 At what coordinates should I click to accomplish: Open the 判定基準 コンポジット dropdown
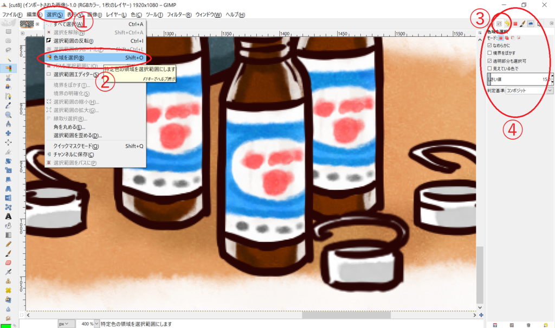[x=529, y=91]
